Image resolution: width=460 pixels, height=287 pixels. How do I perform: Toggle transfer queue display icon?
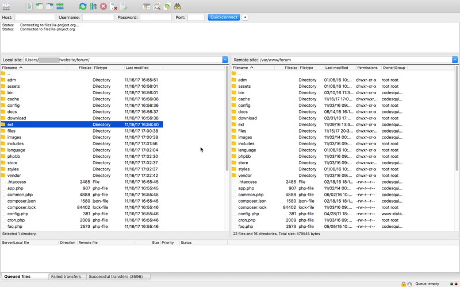coord(60,6)
